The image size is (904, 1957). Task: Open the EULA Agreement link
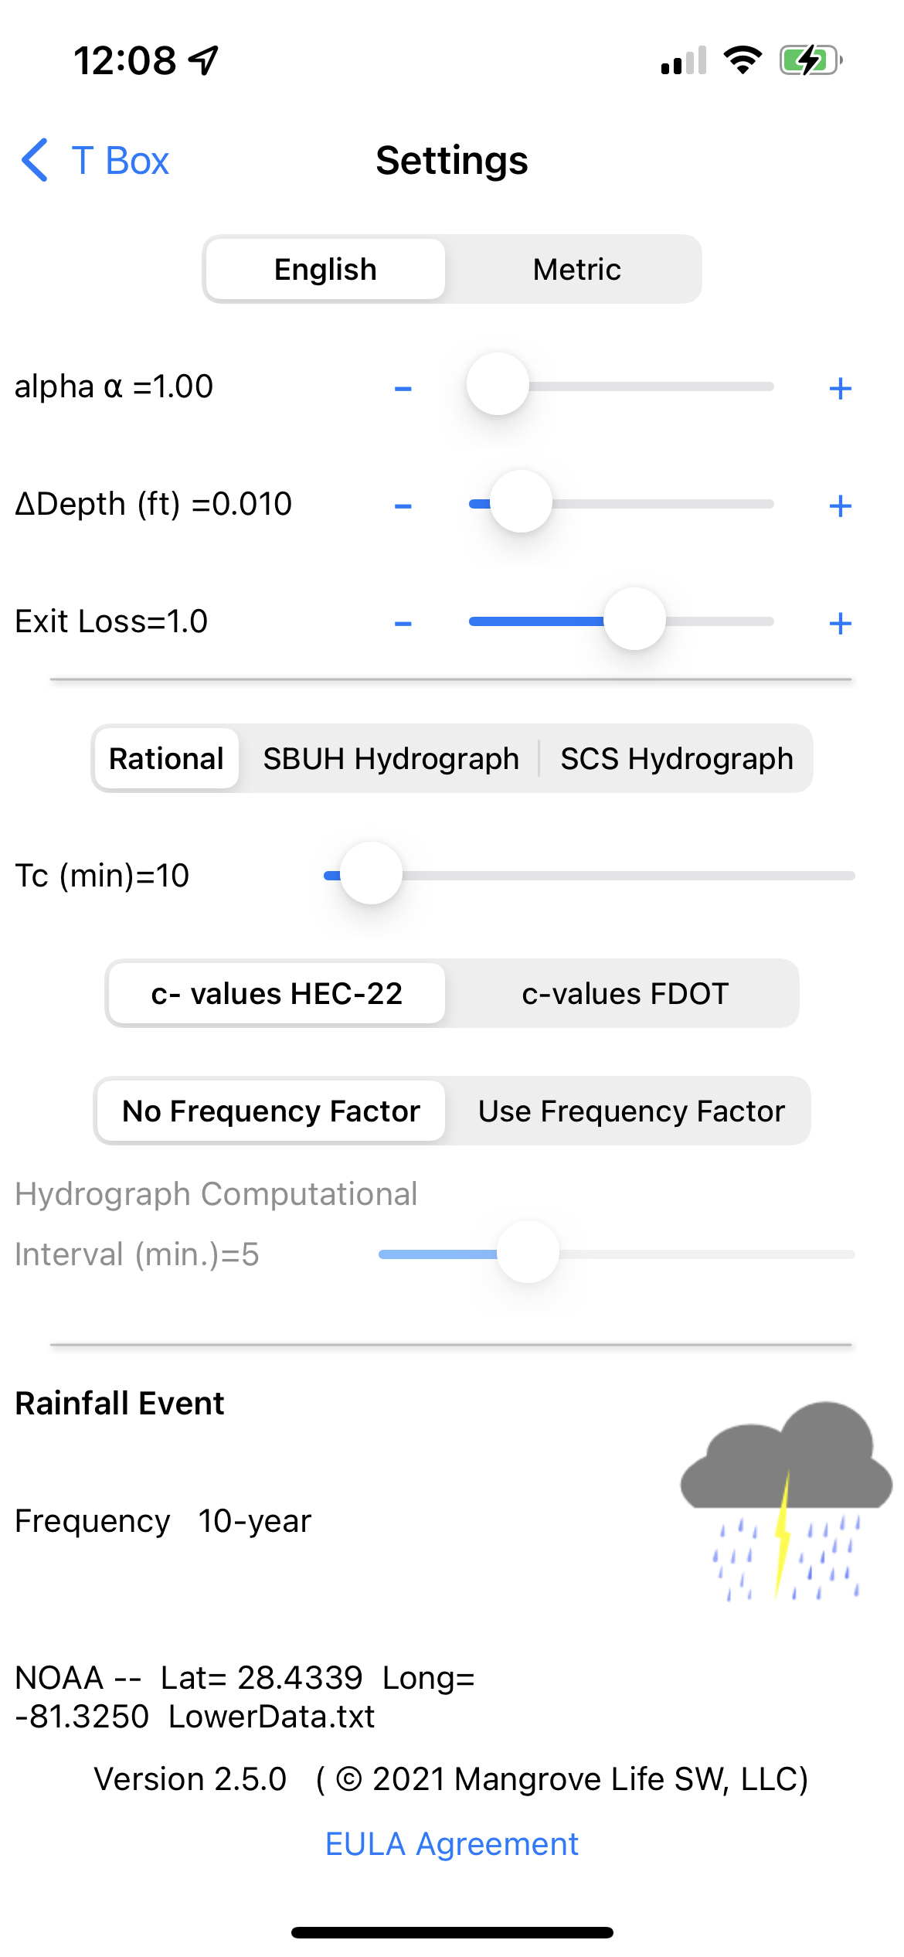point(451,1844)
